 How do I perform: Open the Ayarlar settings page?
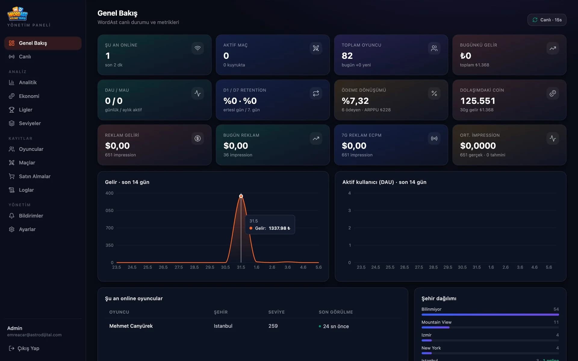[43, 229]
